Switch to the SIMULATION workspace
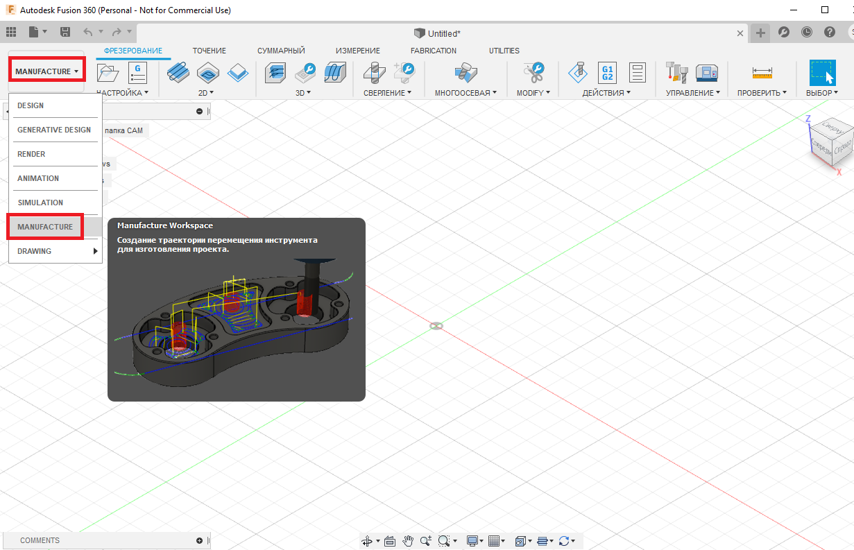Screen dimensions: 854x550 (55, 203)
